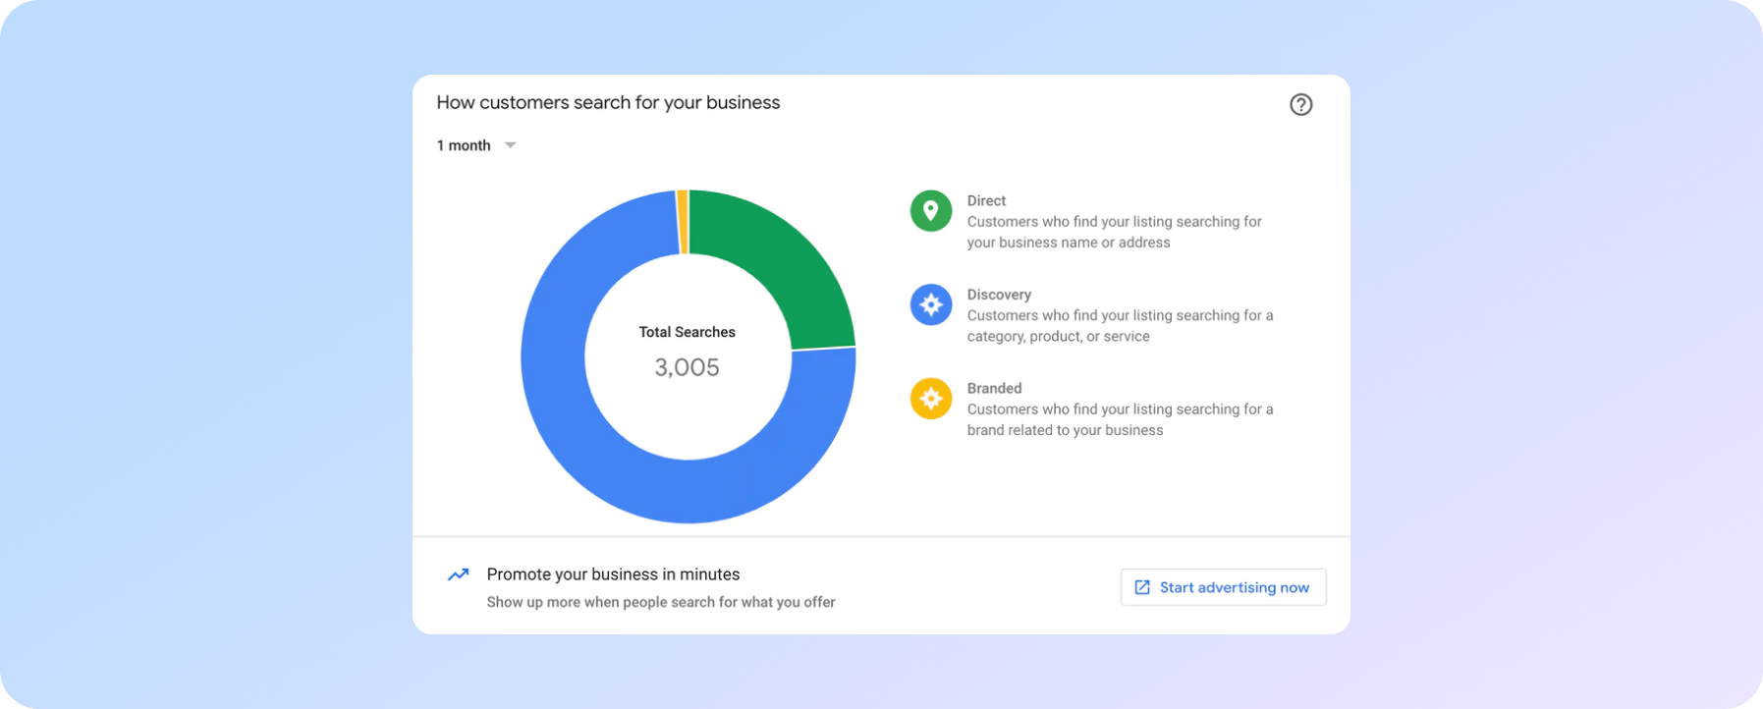1763x709 pixels.
Task: Click the Discovery legend title
Action: pos(999,295)
